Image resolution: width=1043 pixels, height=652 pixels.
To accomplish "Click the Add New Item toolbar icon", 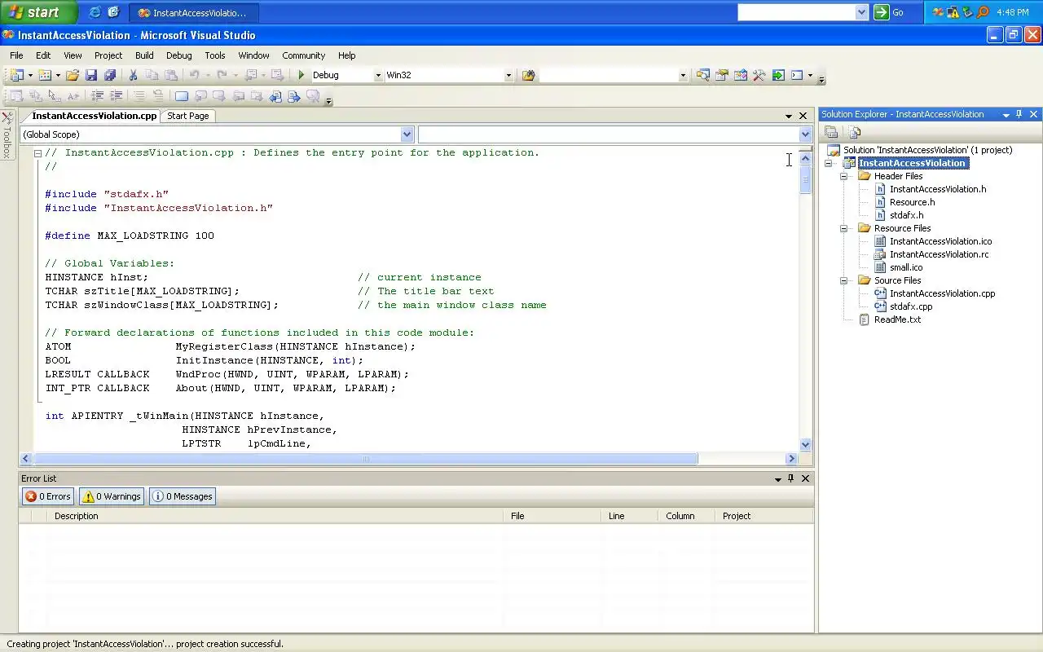I will 44,75.
